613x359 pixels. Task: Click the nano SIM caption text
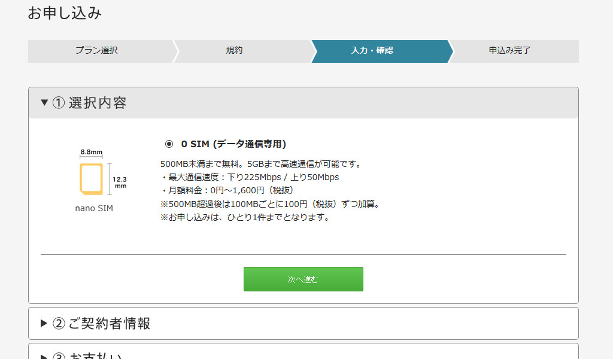point(94,208)
